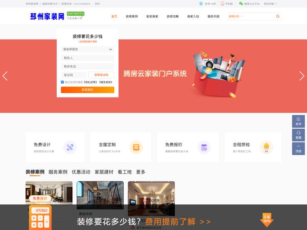Click the search magnifier icon
This screenshot has width=307, height=230.
click(278, 17)
